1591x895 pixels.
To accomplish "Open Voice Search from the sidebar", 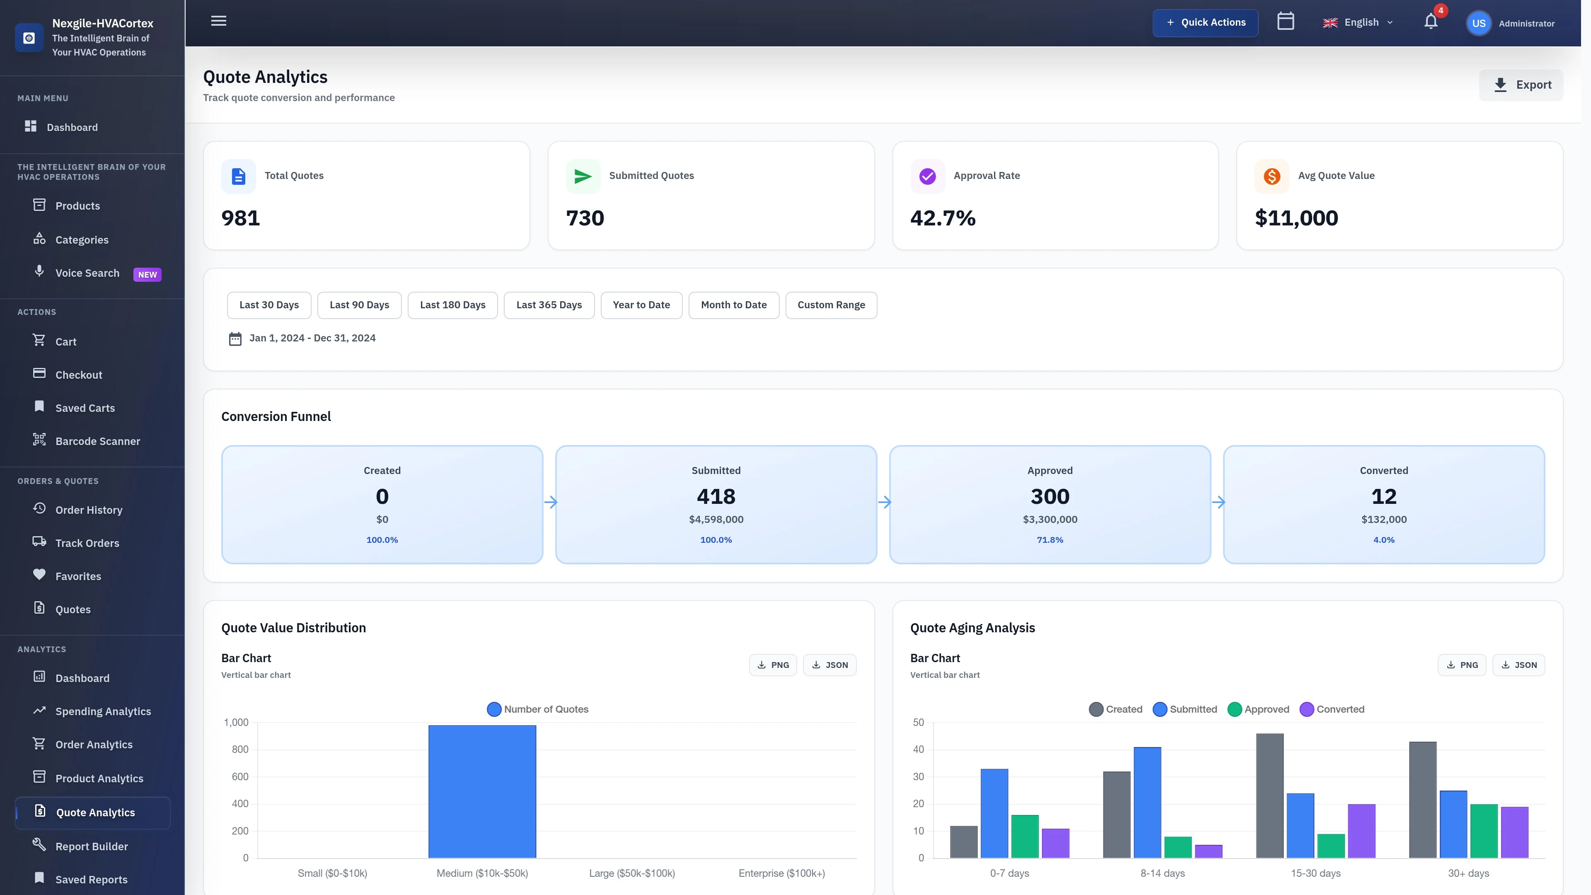I will tap(87, 272).
